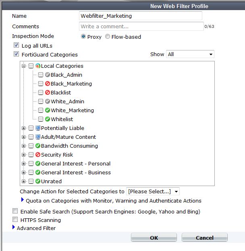Check General Interest - Personal checkbox

point(31,163)
